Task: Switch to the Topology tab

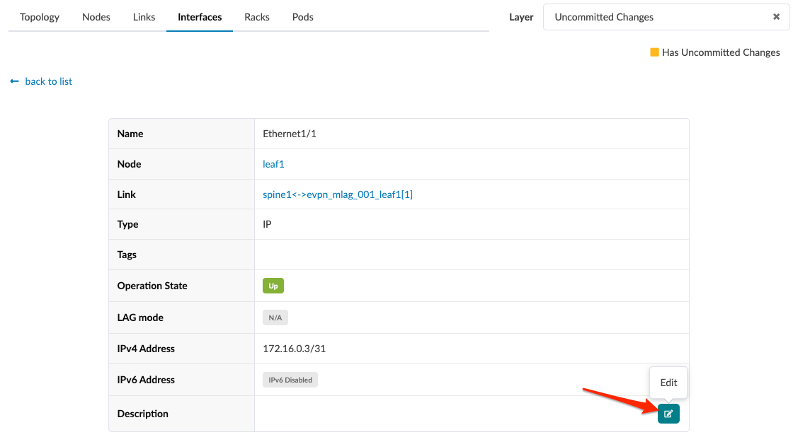Action: (40, 17)
